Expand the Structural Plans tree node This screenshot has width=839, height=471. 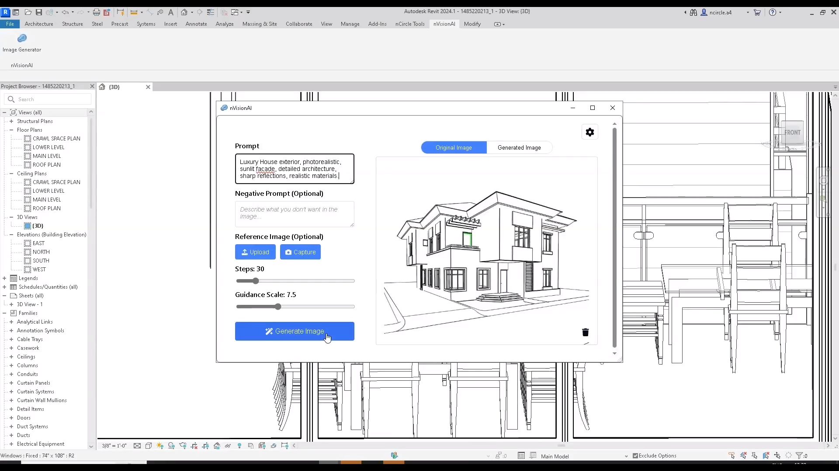tap(11, 121)
